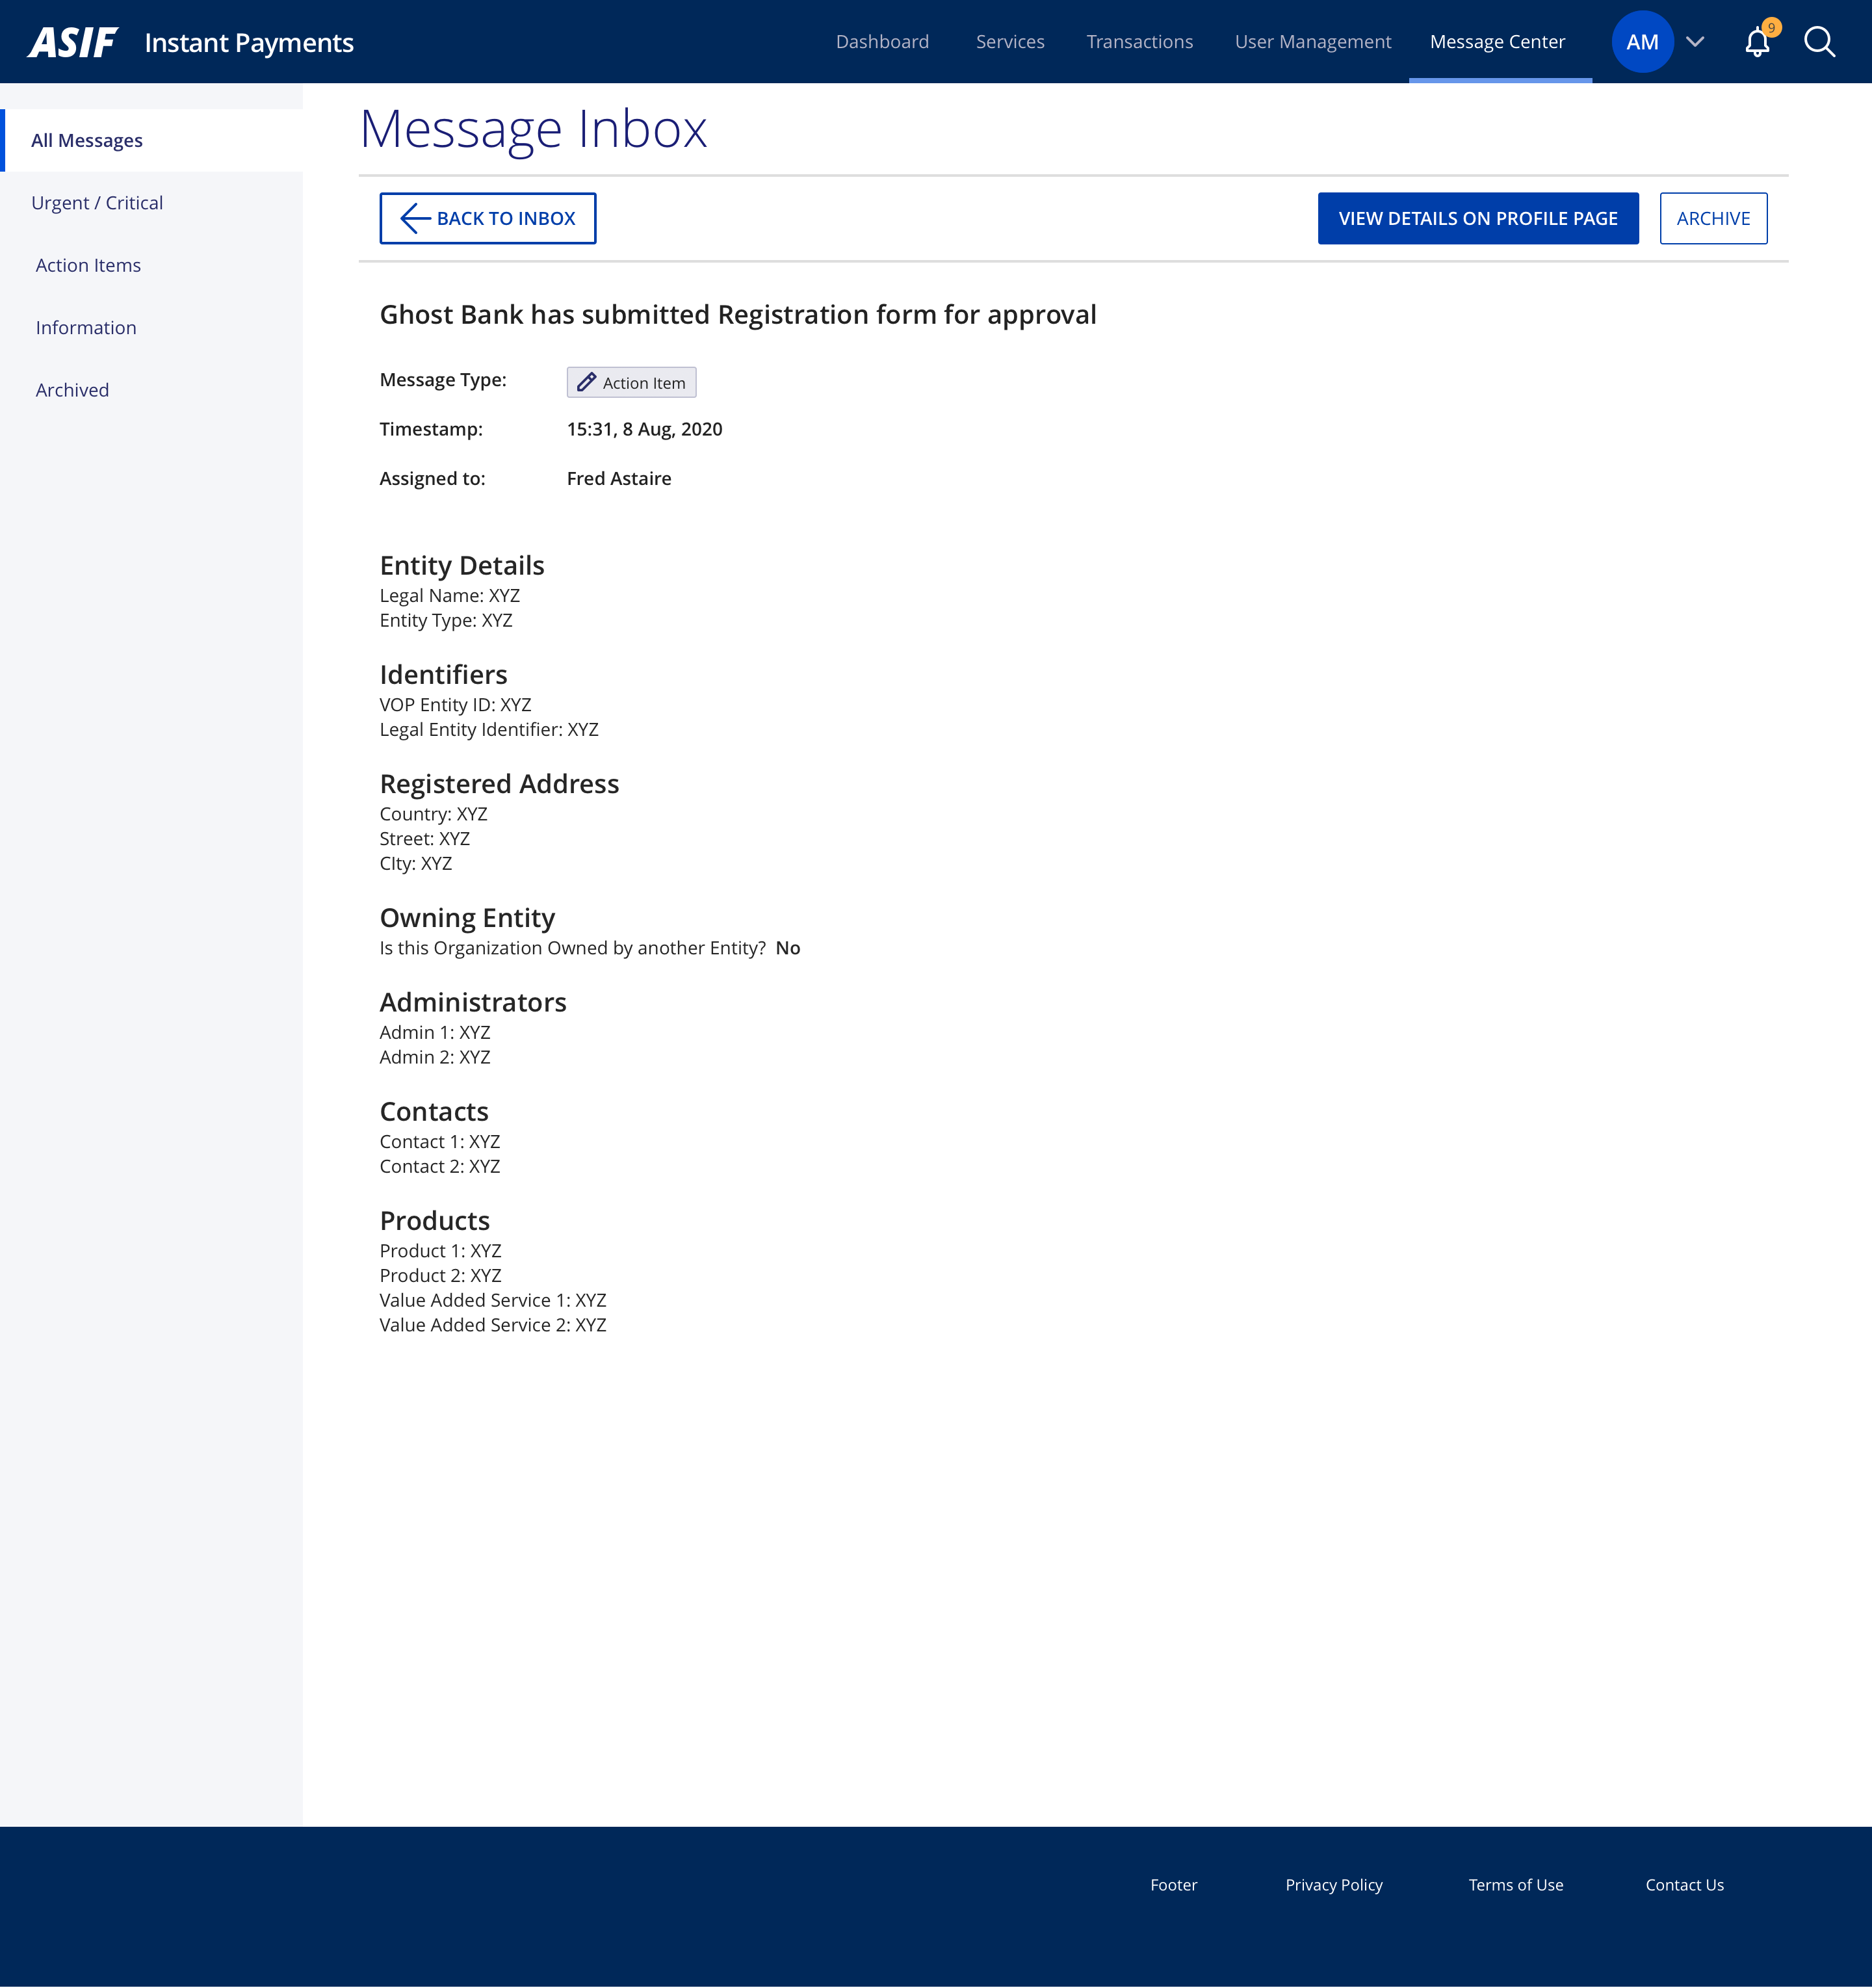The image size is (1872, 1988).
Task: Open the Contact Us footer link
Action: [1684, 1885]
